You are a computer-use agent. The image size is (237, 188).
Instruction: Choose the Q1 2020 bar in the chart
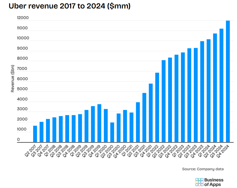tap(106, 126)
